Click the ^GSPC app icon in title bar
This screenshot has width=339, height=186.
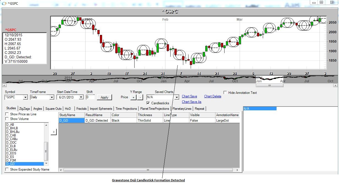click(x=4, y=3)
